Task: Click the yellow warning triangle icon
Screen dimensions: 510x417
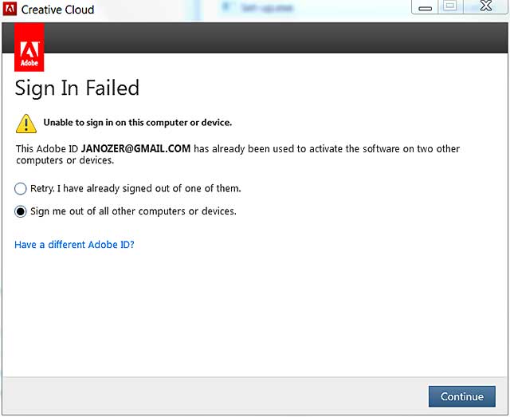Action: pos(26,124)
